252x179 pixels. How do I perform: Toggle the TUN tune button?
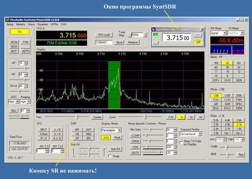[25, 42]
